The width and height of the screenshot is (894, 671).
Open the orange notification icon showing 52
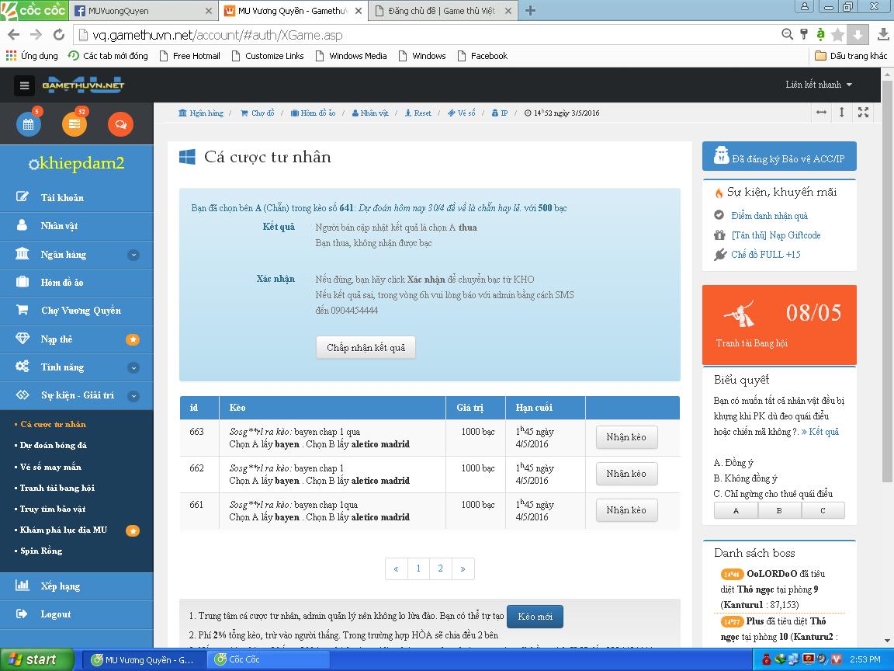(x=74, y=124)
